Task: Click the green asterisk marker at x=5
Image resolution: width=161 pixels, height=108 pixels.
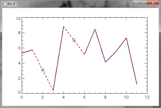Action: click(x=74, y=40)
